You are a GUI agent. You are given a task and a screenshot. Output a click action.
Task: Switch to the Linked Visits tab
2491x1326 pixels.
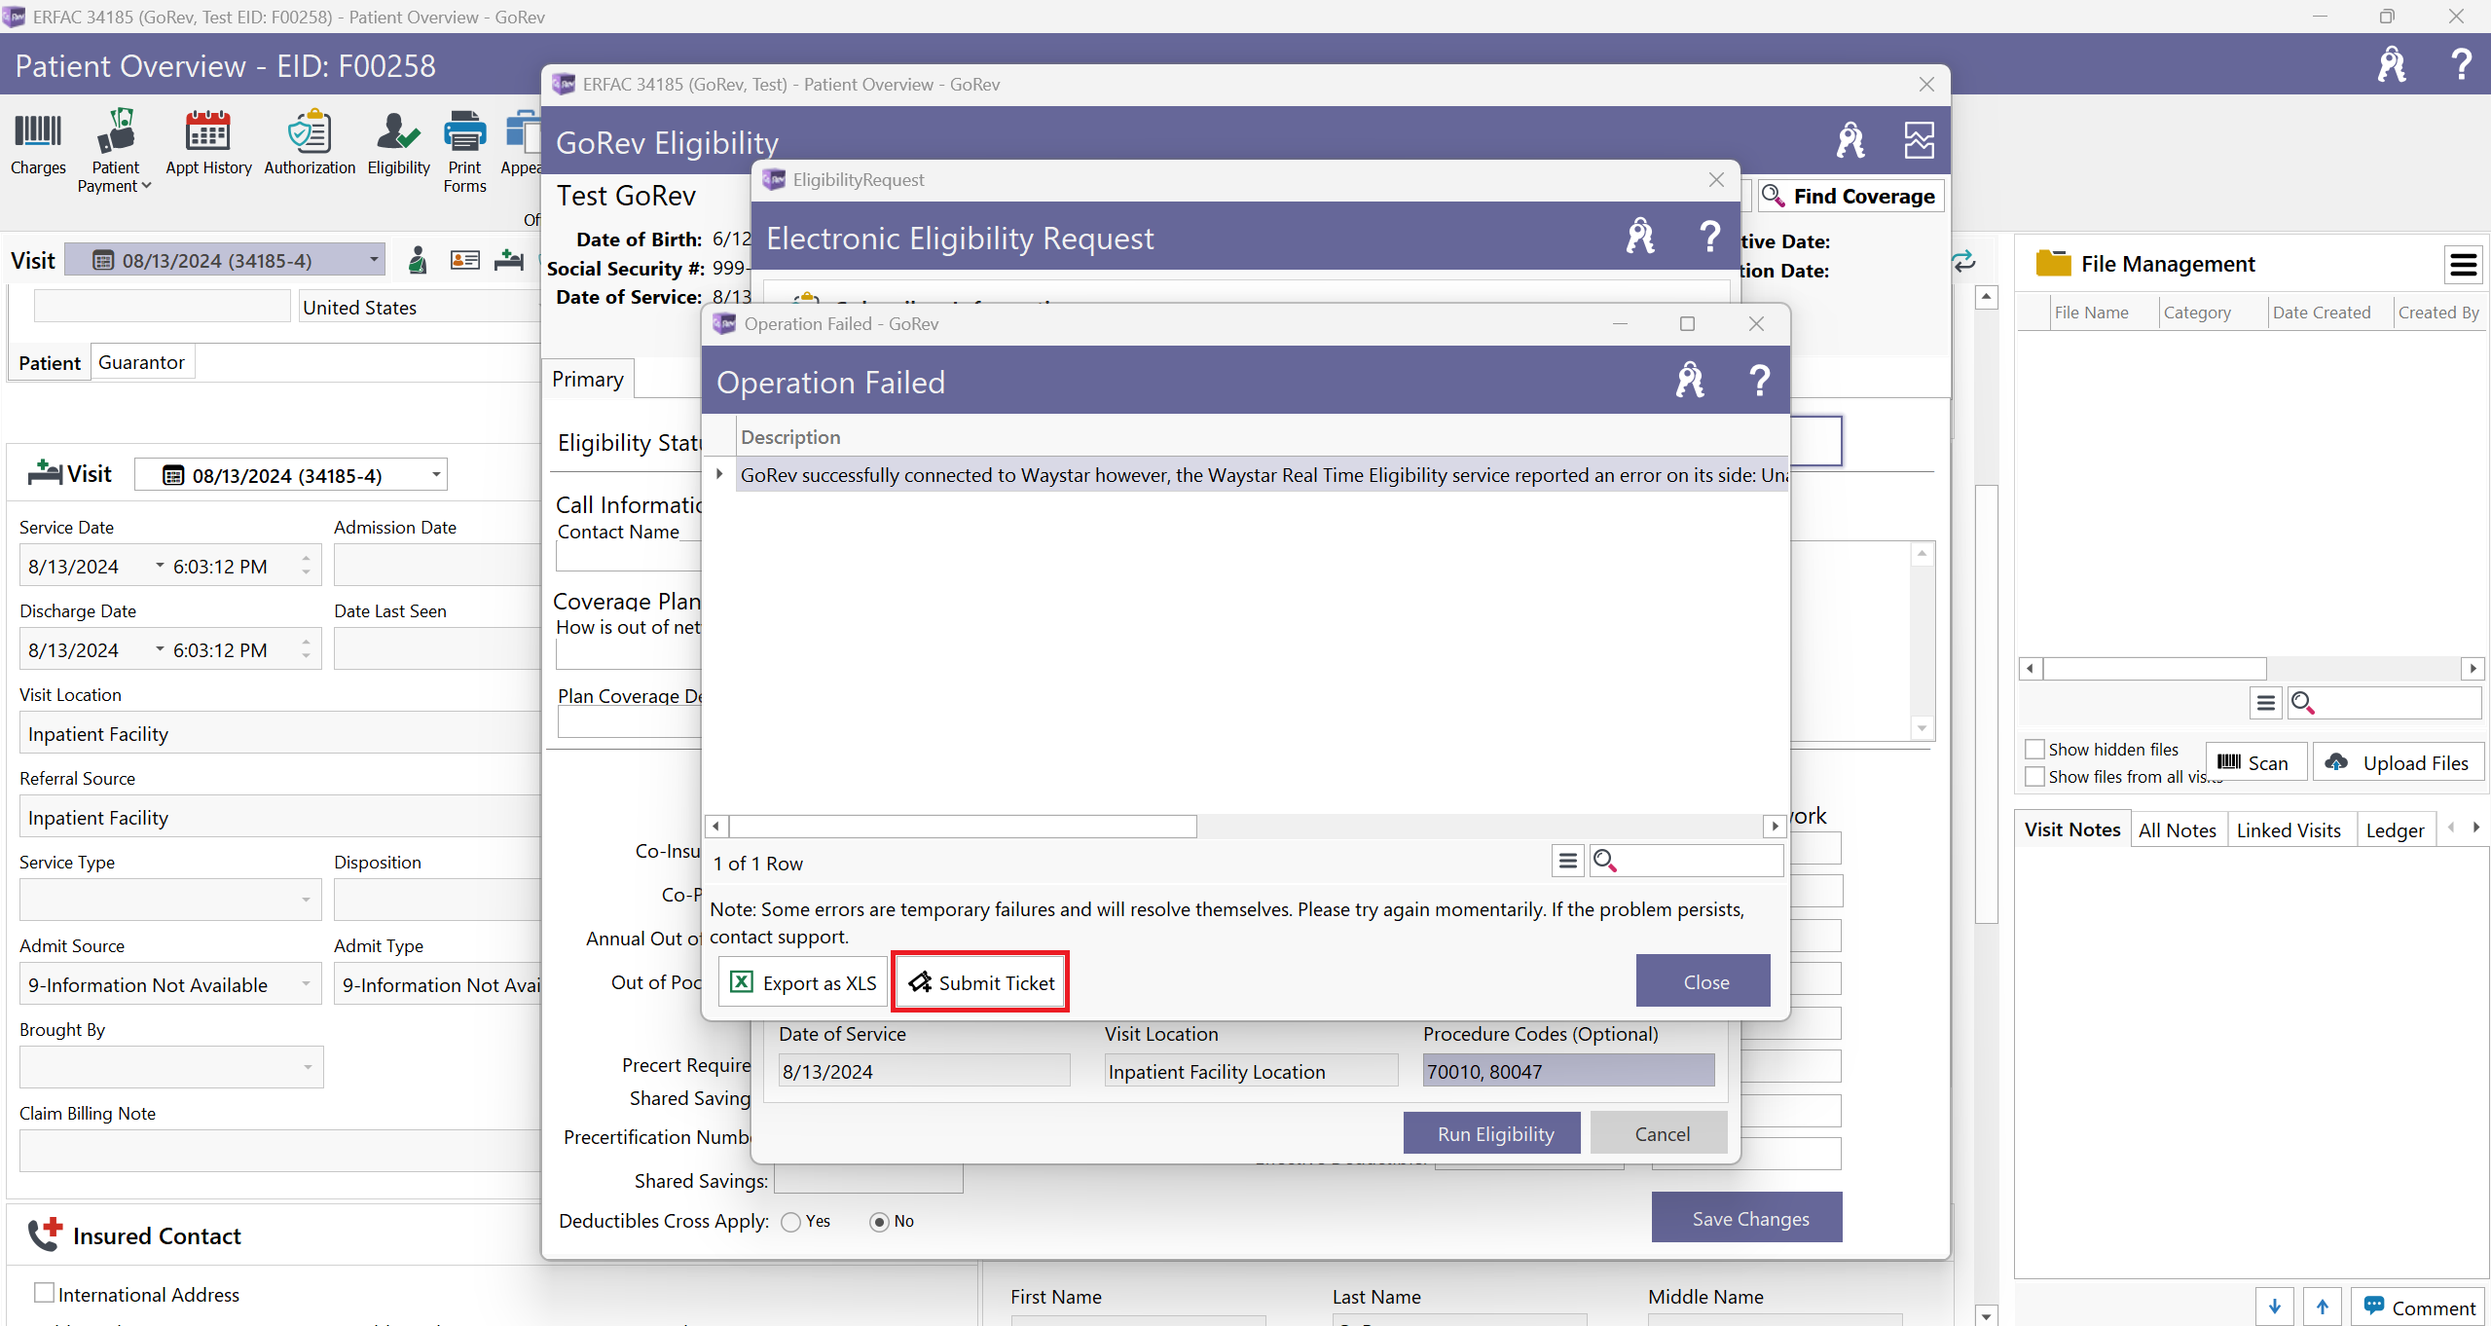[2289, 830]
